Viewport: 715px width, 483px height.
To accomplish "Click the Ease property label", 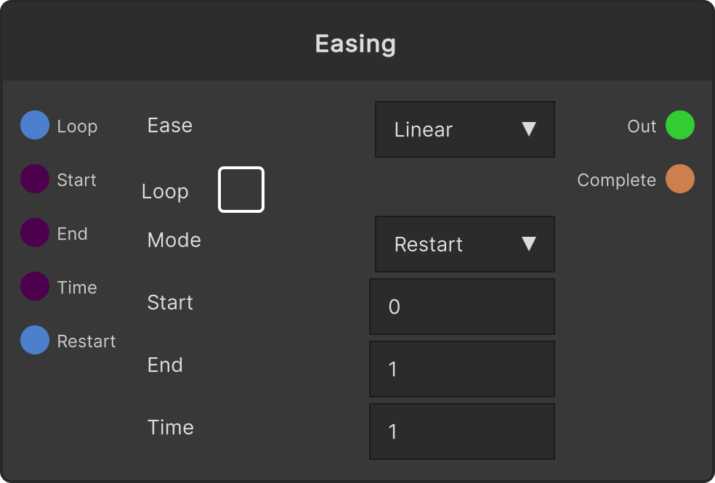I will pos(169,126).
